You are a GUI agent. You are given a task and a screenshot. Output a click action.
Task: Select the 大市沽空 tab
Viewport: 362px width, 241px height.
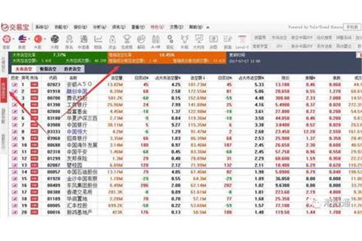point(24,69)
